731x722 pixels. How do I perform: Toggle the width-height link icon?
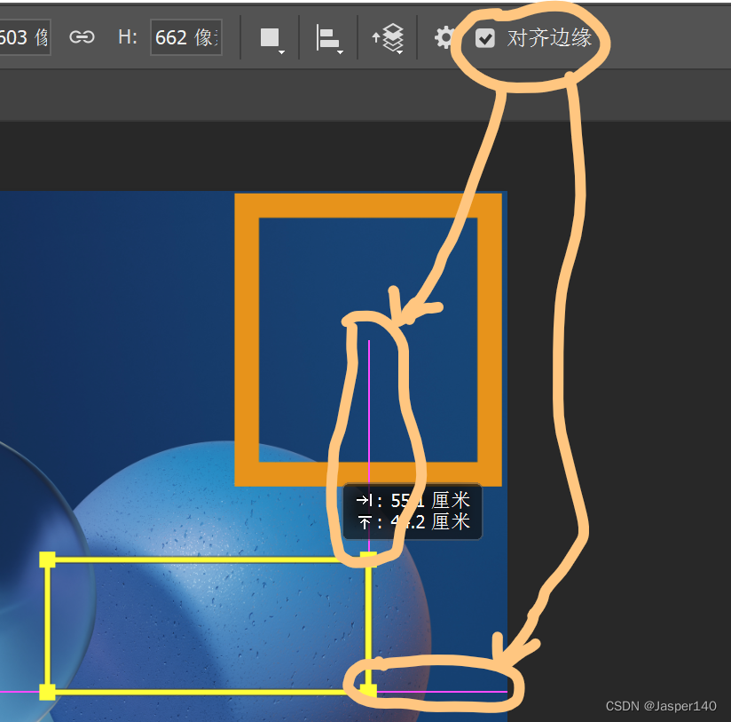82,37
